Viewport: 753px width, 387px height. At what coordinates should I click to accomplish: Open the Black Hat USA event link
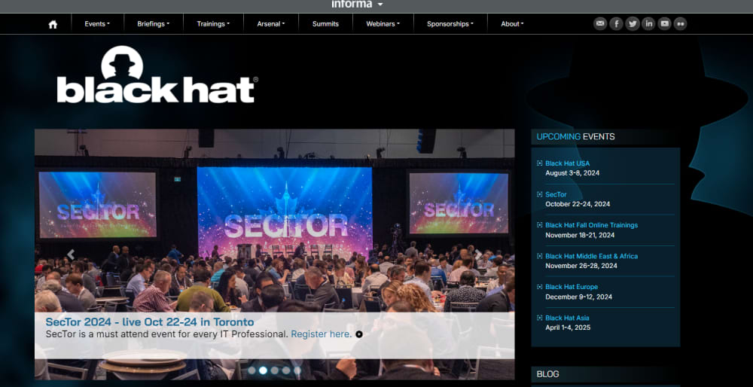point(568,163)
